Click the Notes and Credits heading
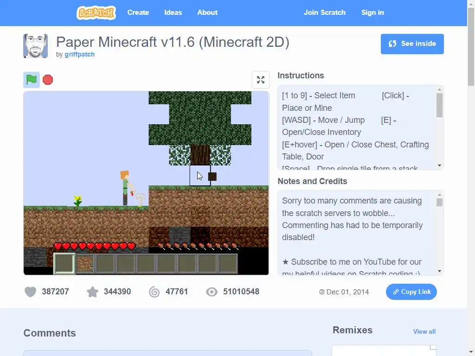Image resolution: width=475 pixels, height=356 pixels. pyautogui.click(x=312, y=181)
